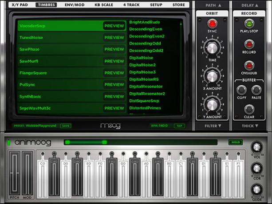
Task: Toggle the OVERDUB button
Action: tap(249, 66)
